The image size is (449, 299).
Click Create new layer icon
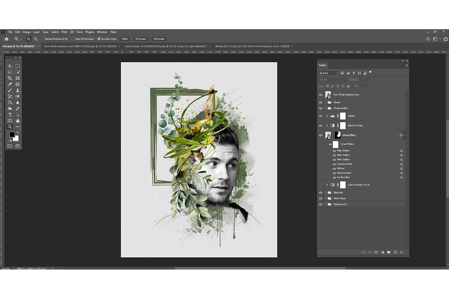tap(395, 252)
